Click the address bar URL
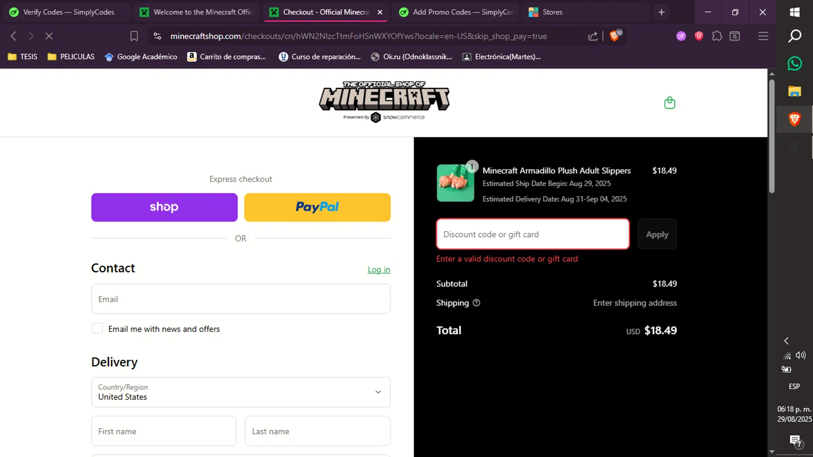813x457 pixels. coord(358,36)
